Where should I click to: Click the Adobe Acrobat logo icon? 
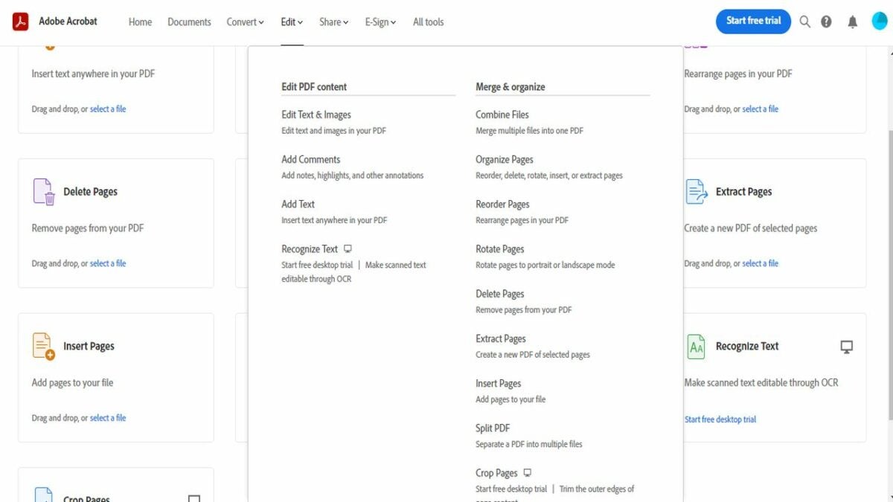tap(21, 22)
